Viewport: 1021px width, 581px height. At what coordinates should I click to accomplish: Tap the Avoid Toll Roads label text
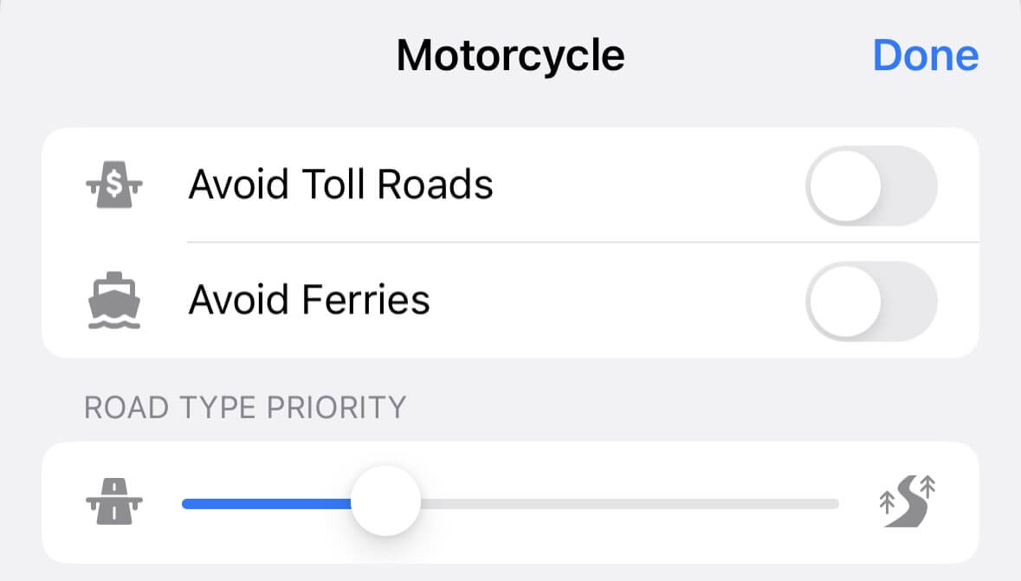coord(341,184)
